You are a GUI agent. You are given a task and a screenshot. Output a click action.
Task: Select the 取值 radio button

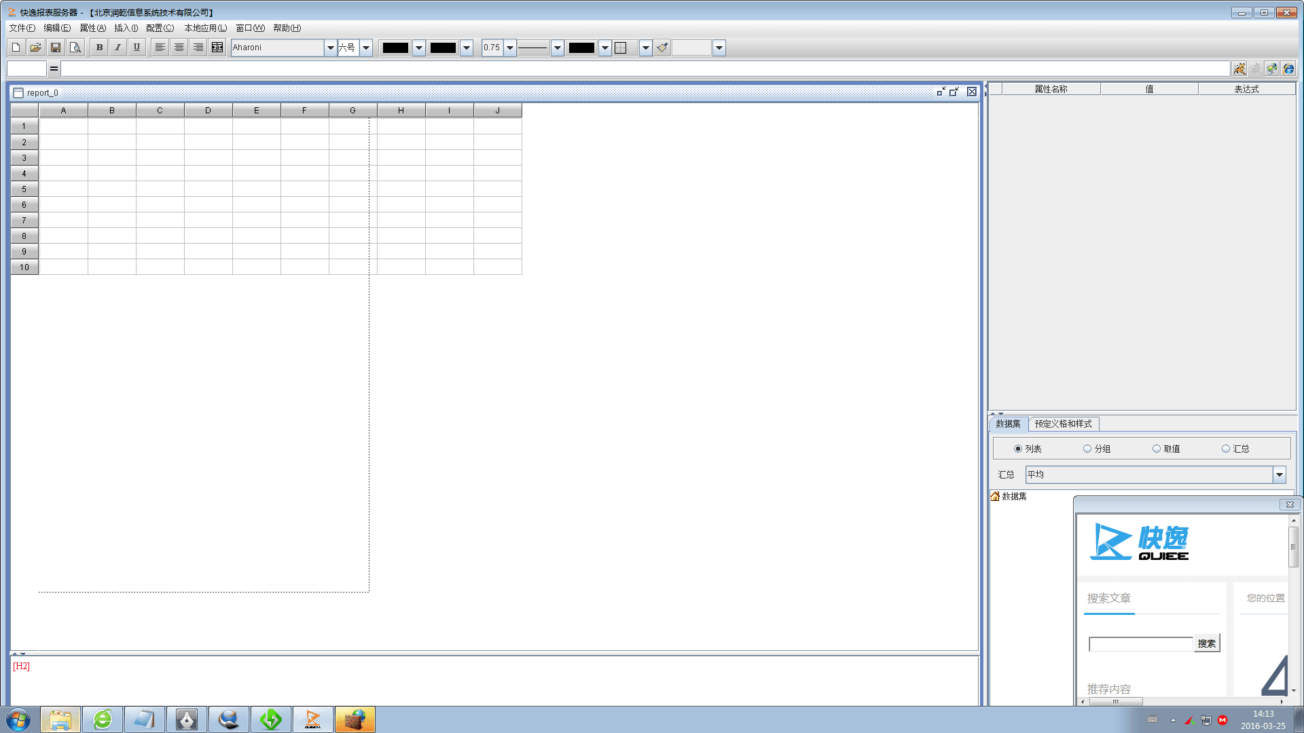(x=1157, y=449)
